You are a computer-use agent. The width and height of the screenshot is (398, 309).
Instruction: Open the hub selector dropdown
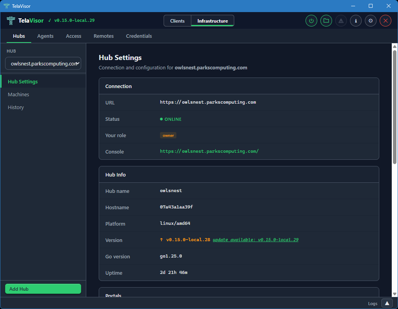pos(43,64)
